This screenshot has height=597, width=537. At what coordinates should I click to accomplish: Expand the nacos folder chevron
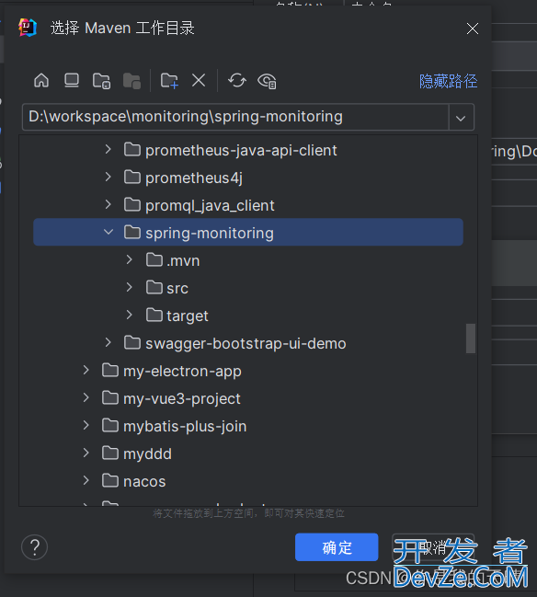coord(86,481)
